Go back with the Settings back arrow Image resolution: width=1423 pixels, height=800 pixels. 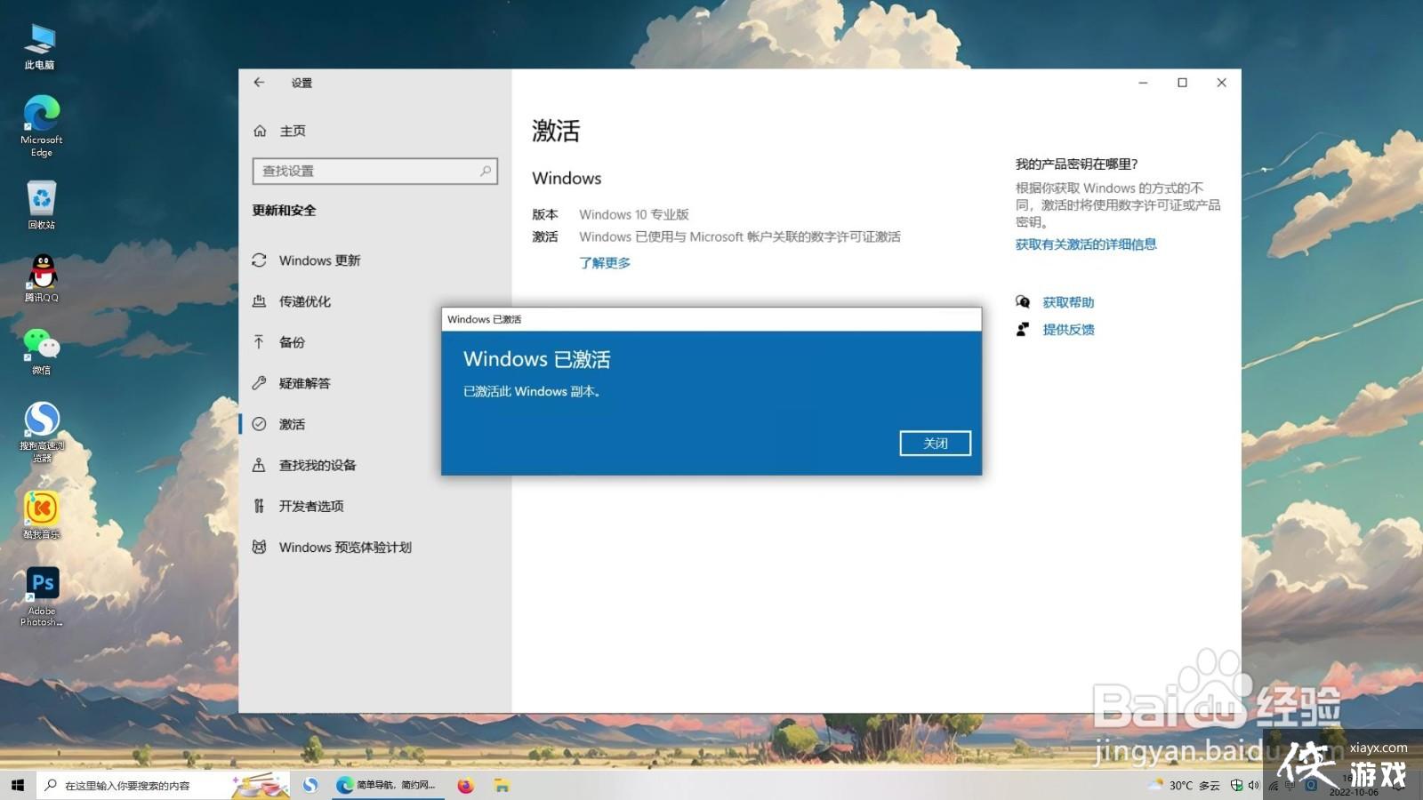click(259, 83)
